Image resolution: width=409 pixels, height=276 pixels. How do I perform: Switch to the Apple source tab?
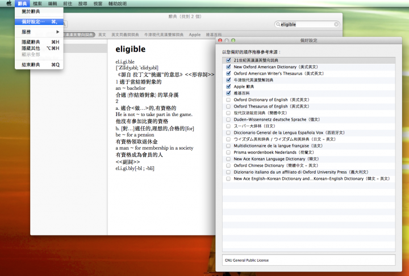[195, 35]
